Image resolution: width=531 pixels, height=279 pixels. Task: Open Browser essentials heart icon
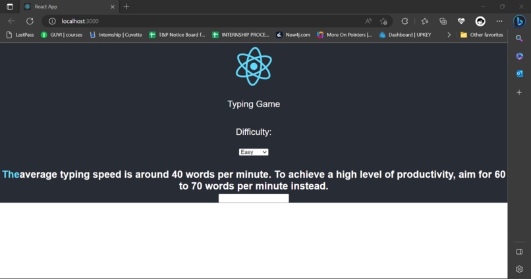(x=461, y=21)
